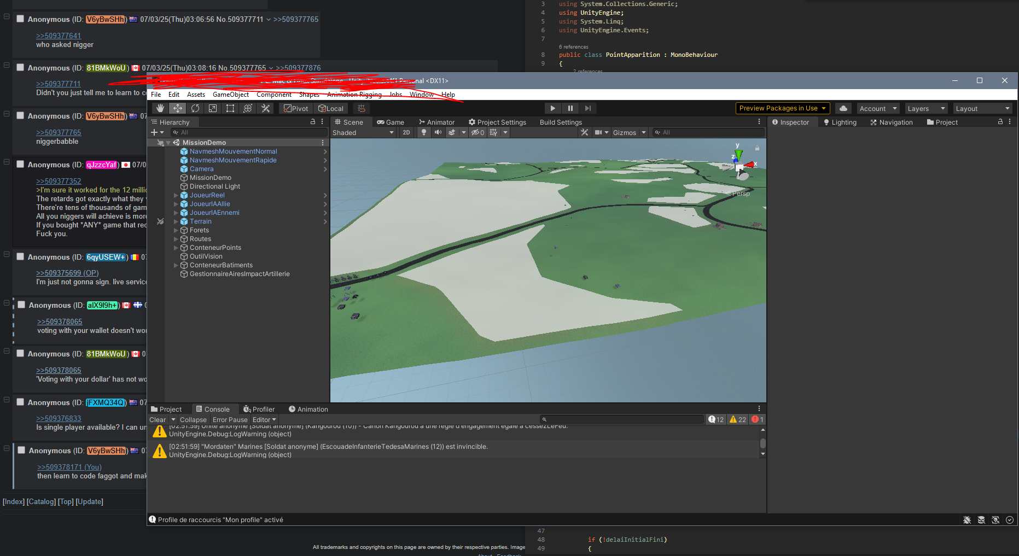Switch to the Game tab
This screenshot has width=1019, height=556.
pyautogui.click(x=391, y=122)
